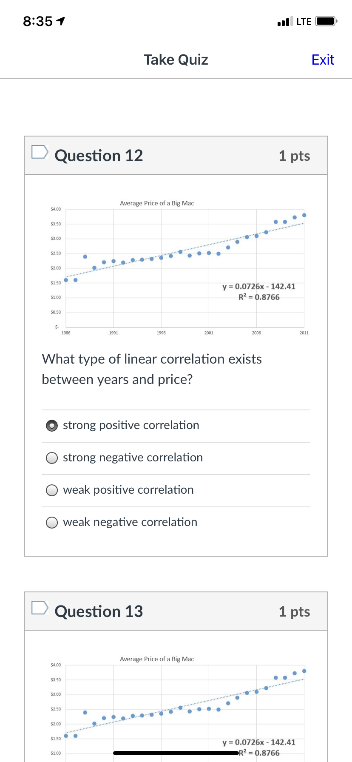Screen dimensions: 352x762
Task: Tap the correlation question text
Action: pyautogui.click(x=152, y=369)
